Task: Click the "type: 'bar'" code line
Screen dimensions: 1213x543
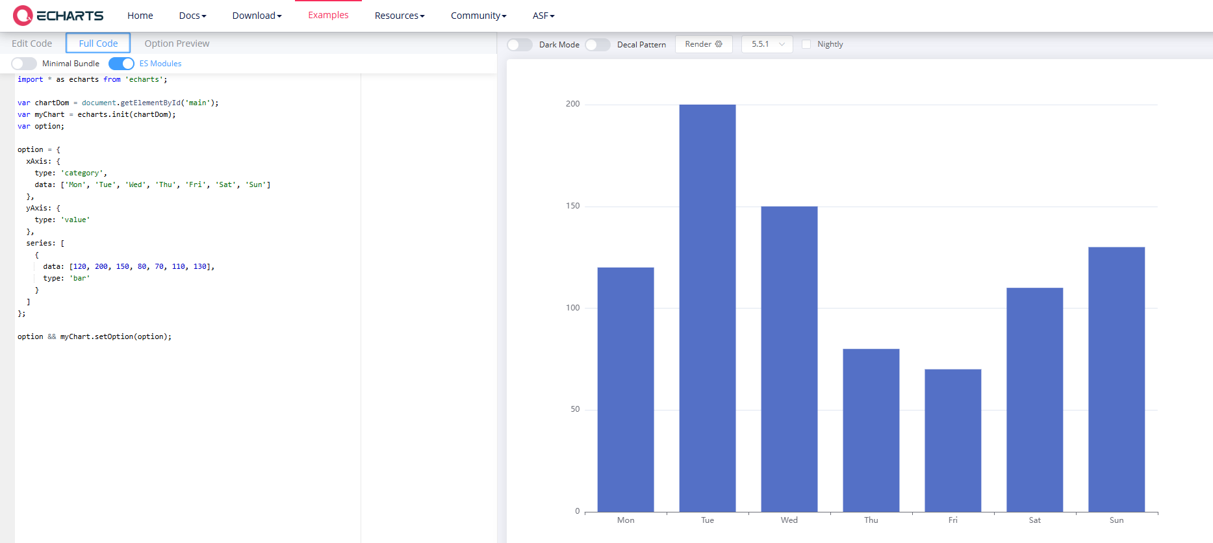Action: (x=66, y=278)
